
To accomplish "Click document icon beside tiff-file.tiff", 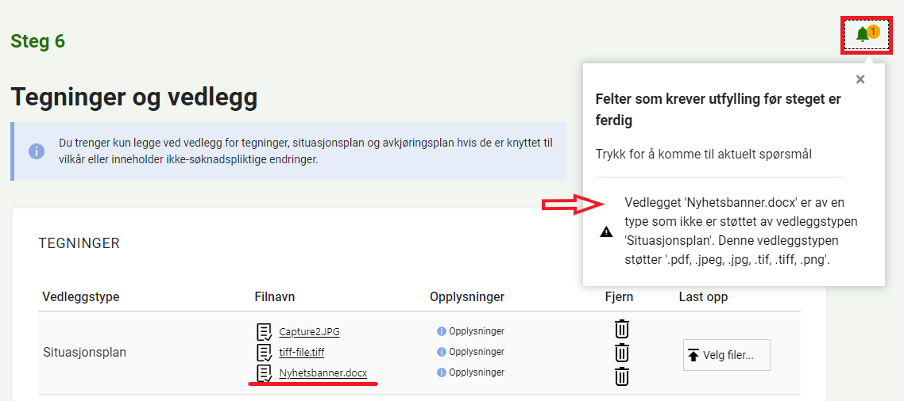I will point(264,353).
